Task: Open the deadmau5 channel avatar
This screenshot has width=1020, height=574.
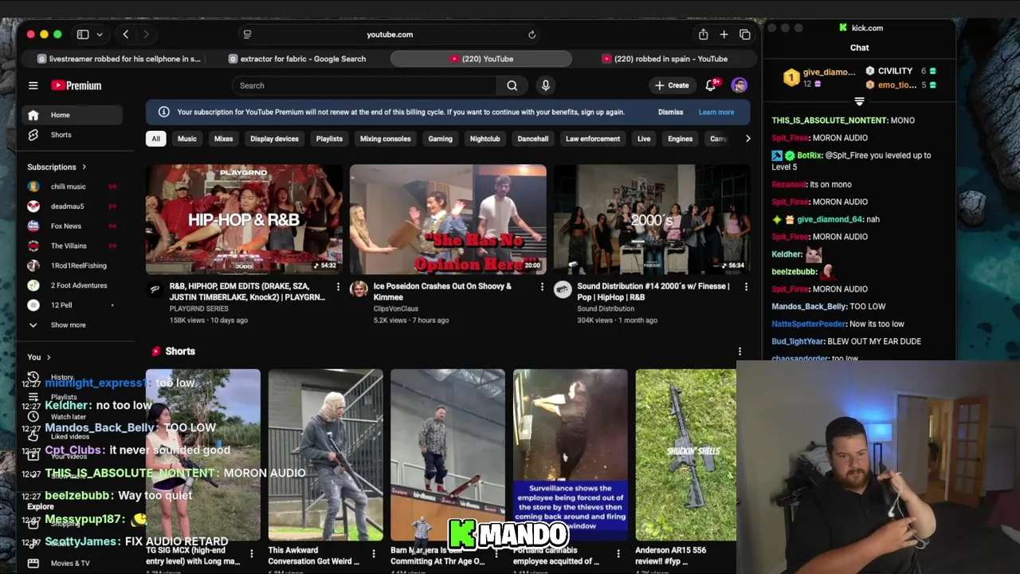Action: tap(33, 206)
